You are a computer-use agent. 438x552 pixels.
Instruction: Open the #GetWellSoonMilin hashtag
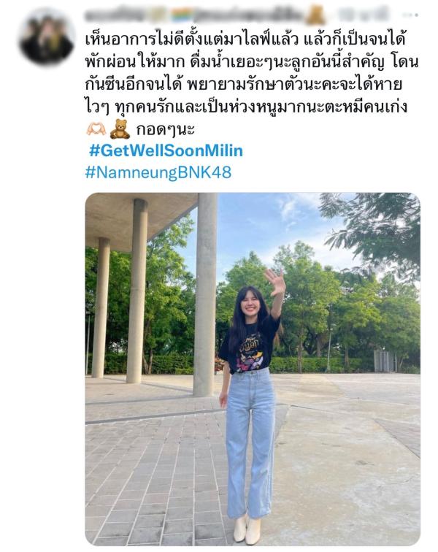tap(166, 150)
